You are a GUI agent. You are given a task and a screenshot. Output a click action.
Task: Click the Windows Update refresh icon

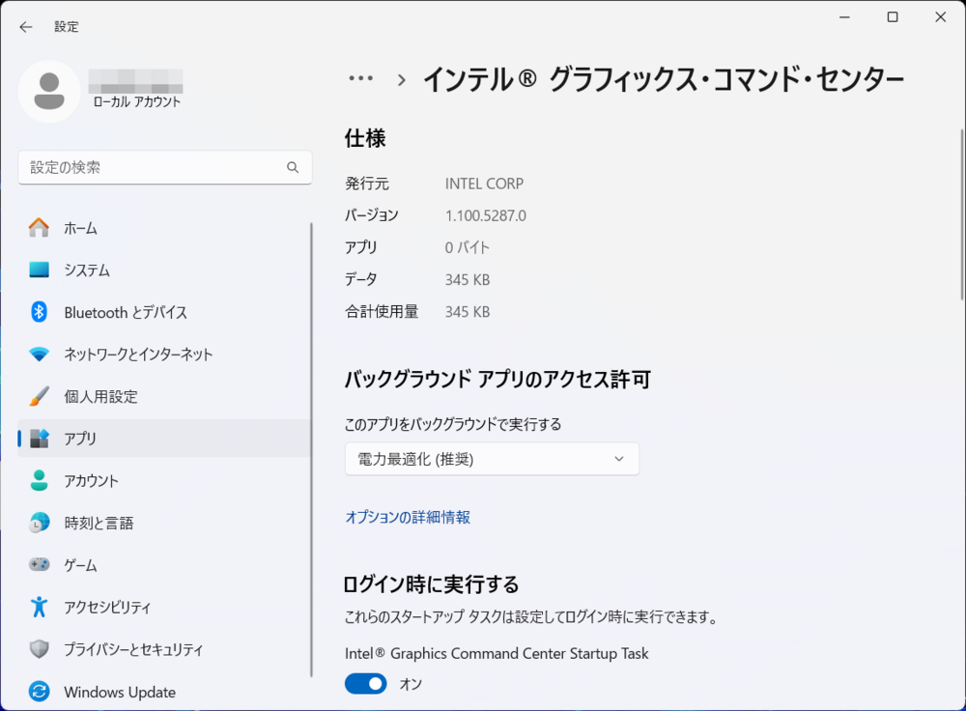tap(39, 692)
